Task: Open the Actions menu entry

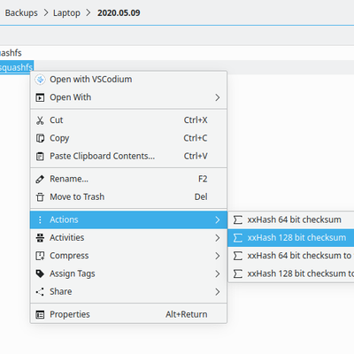Action: tap(128, 219)
